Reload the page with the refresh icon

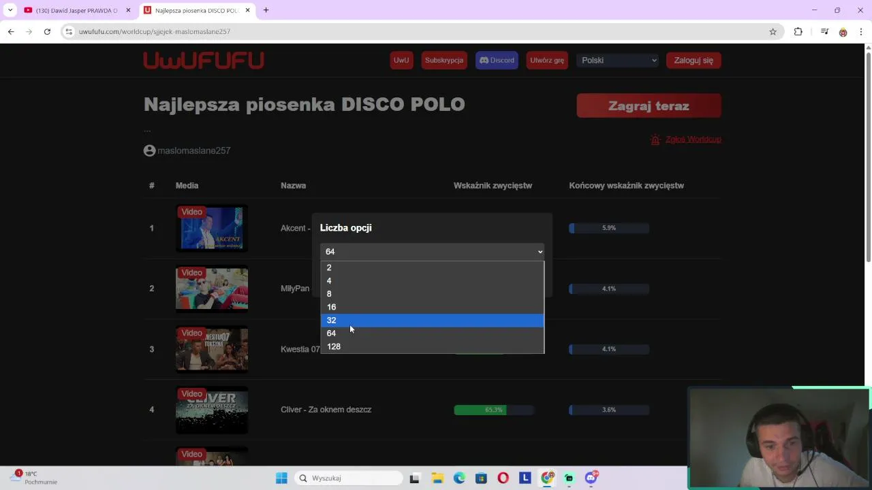pyautogui.click(x=47, y=31)
